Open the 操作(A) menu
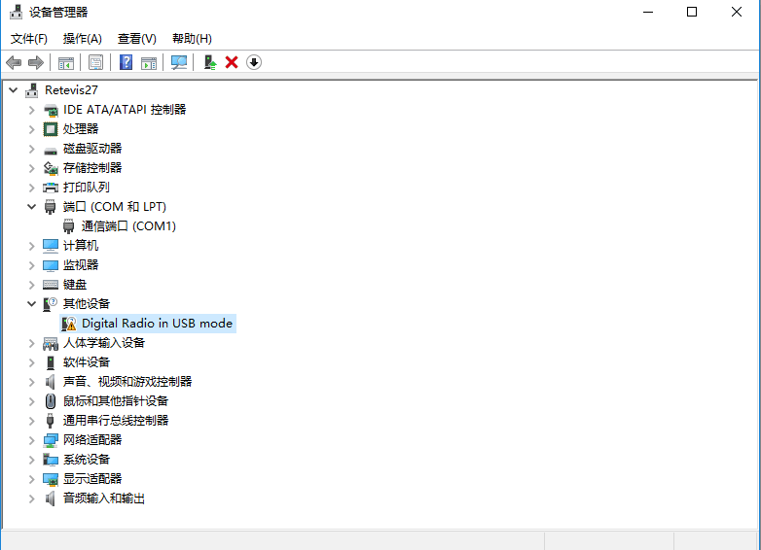761x550 pixels. 82,39
